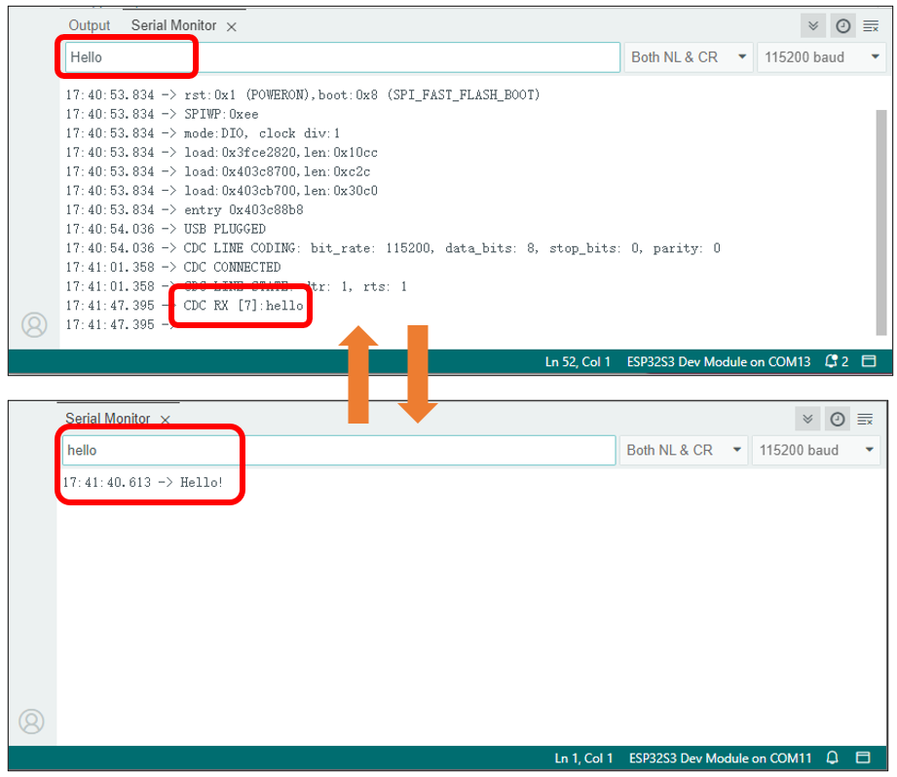The height and width of the screenshot is (777, 897).
Task: Toggle timestamp clock icon in COM13 monitor
Action: 842,25
